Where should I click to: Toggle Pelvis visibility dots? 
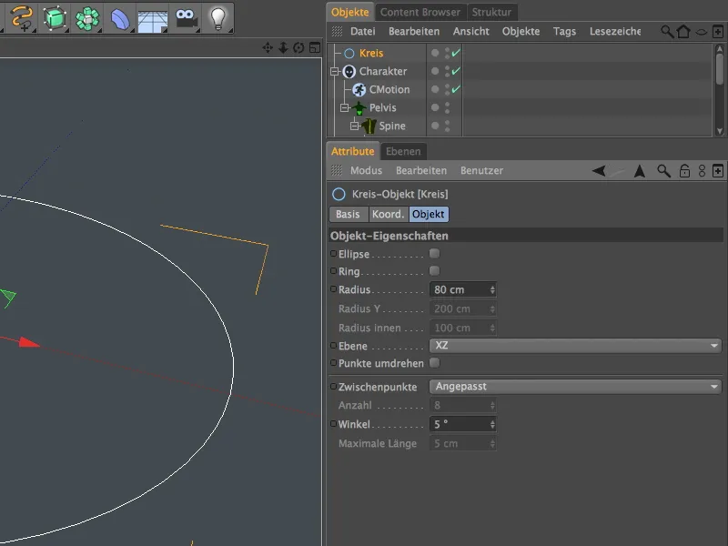click(x=447, y=107)
